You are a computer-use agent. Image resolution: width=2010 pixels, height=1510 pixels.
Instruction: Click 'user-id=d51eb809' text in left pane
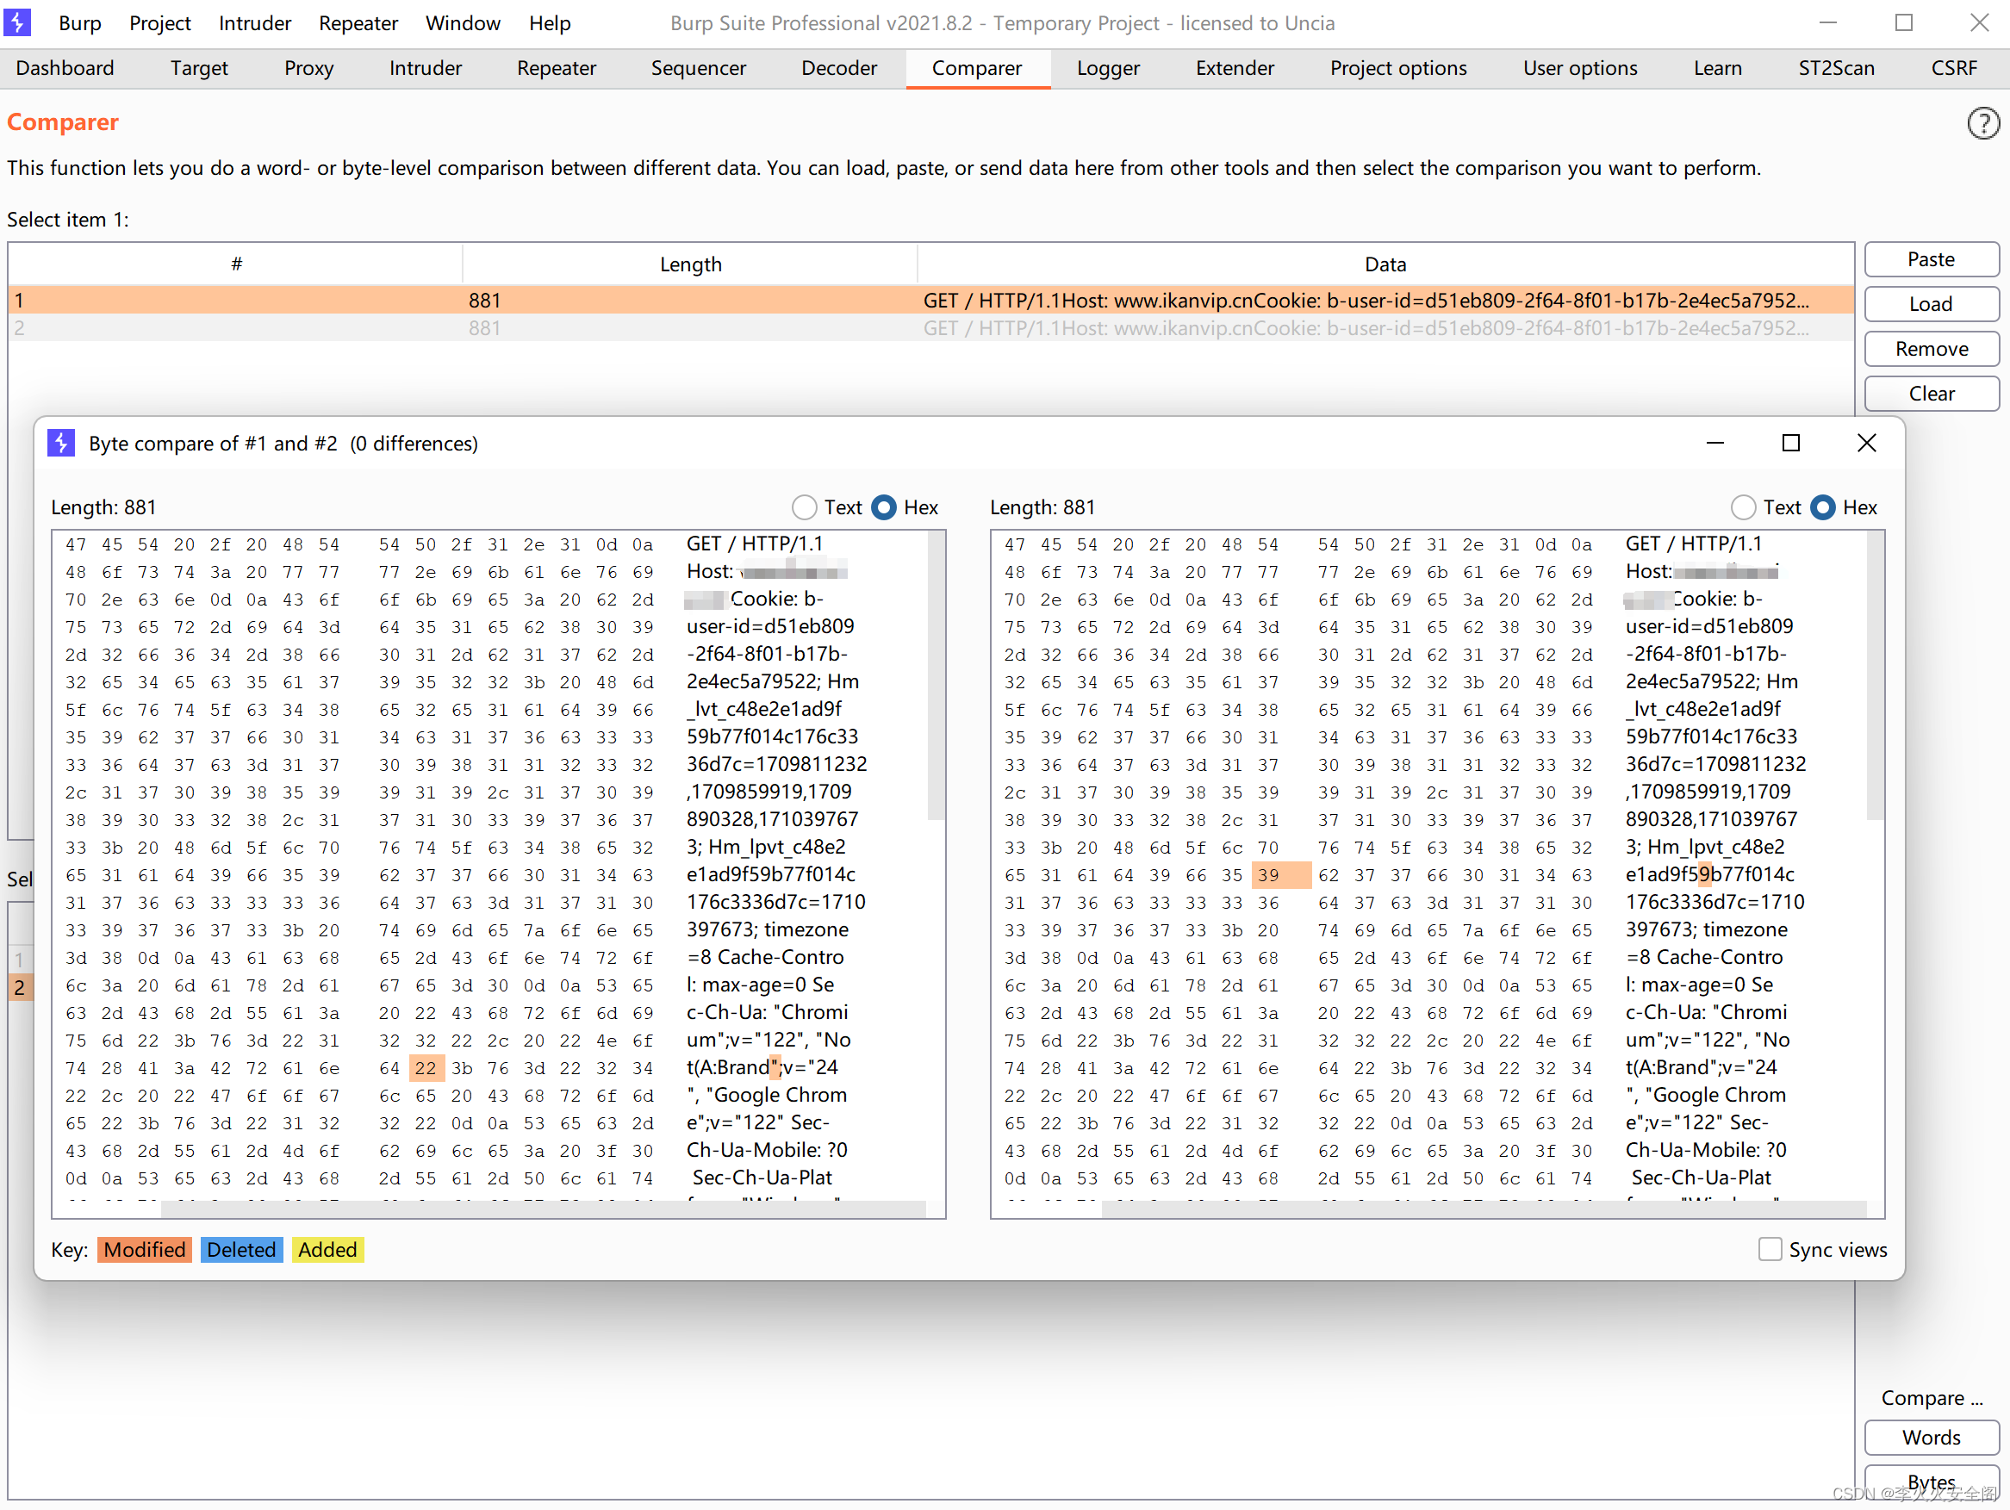point(770,626)
